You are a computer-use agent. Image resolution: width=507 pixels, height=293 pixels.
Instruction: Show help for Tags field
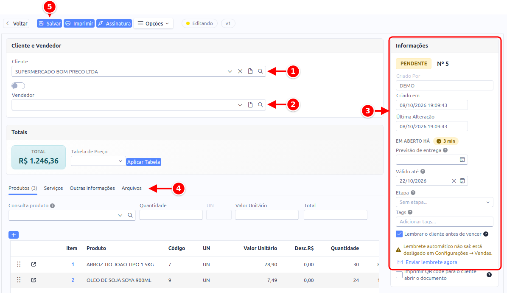[x=410, y=212]
